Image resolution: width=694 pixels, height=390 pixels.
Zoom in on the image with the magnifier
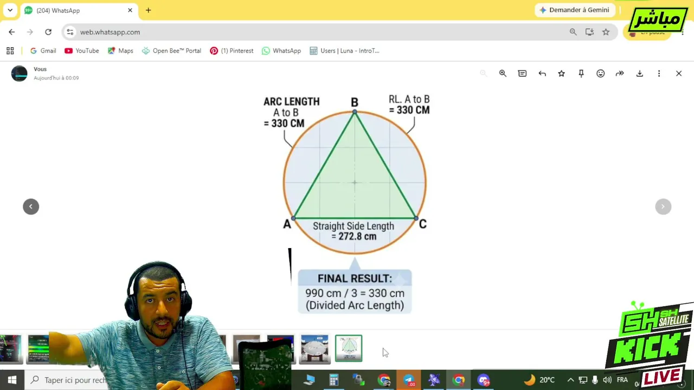click(x=503, y=74)
